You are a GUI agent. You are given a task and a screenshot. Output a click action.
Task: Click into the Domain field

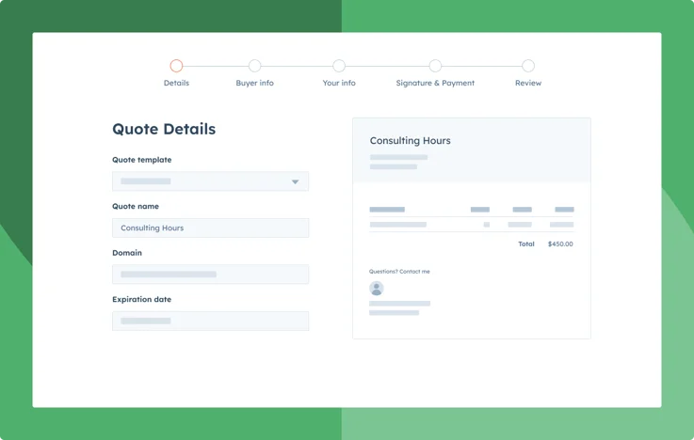point(210,275)
